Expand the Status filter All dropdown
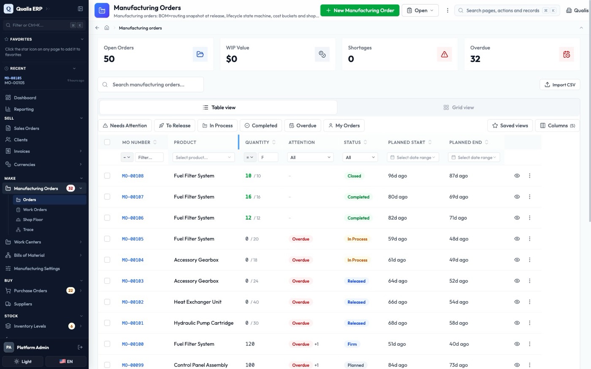 click(360, 157)
